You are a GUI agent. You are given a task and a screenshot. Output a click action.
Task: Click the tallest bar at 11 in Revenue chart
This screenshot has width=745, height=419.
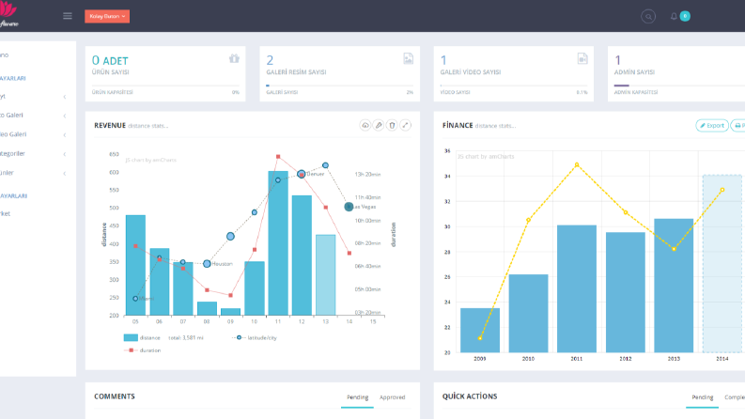click(x=278, y=243)
